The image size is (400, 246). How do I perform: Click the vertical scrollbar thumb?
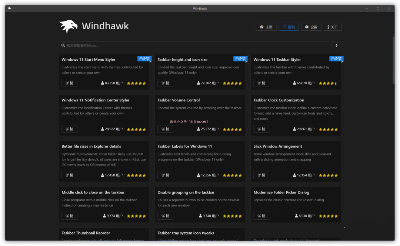pos(394,60)
